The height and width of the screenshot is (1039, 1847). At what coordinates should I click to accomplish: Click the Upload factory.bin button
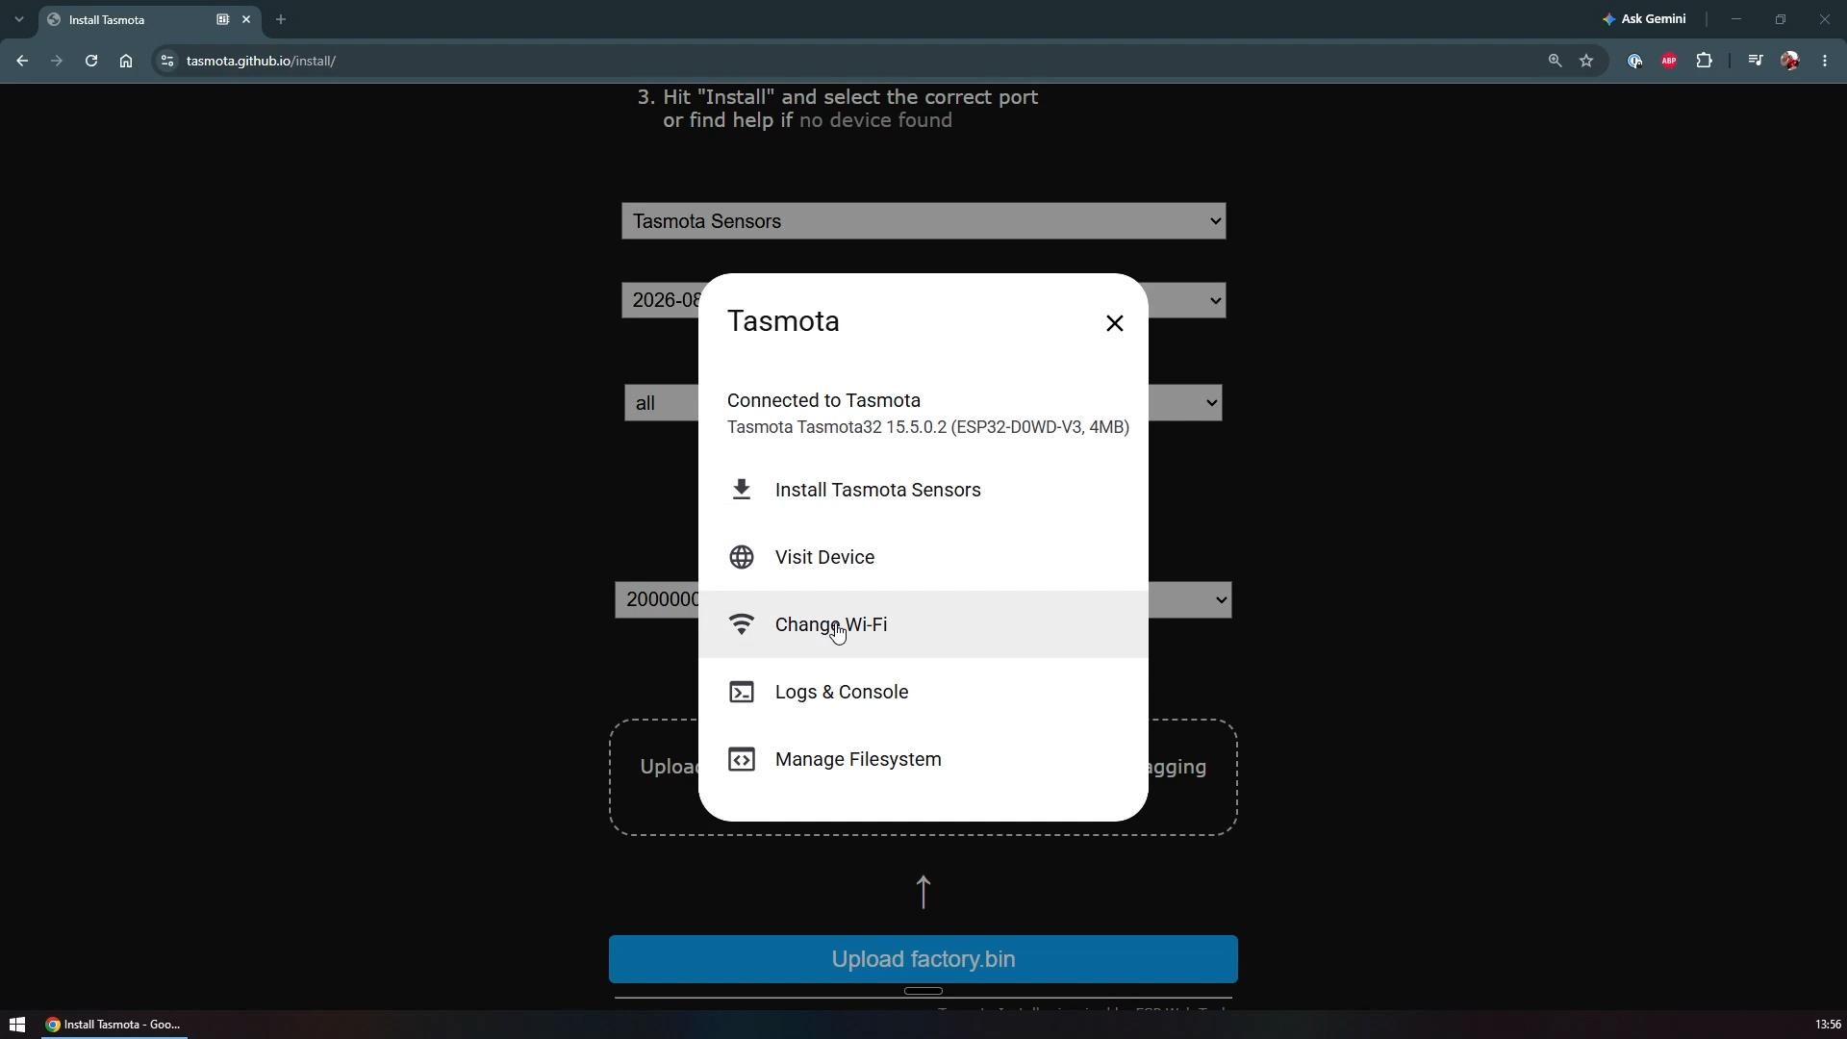(923, 959)
